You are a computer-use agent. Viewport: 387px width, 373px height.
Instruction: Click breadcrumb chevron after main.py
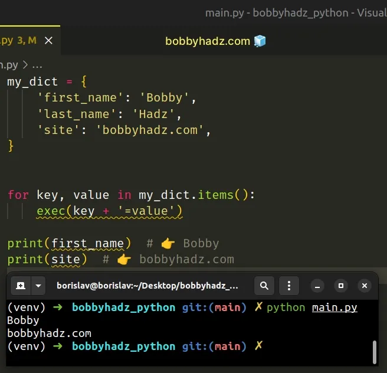tap(25, 65)
